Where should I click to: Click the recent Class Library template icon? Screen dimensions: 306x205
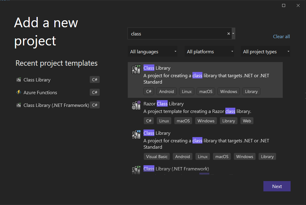19,80
